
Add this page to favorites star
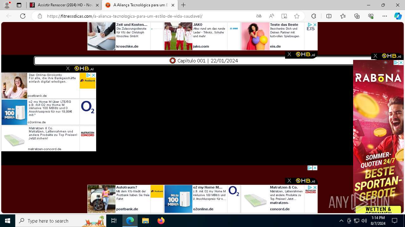[x=297, y=16]
